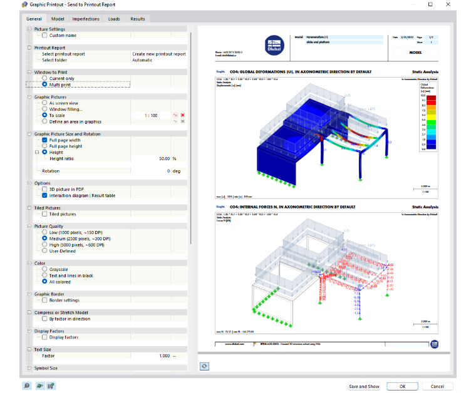Select Define an area in graphics option
Screen dimensions: 476x393
[x=44, y=121]
